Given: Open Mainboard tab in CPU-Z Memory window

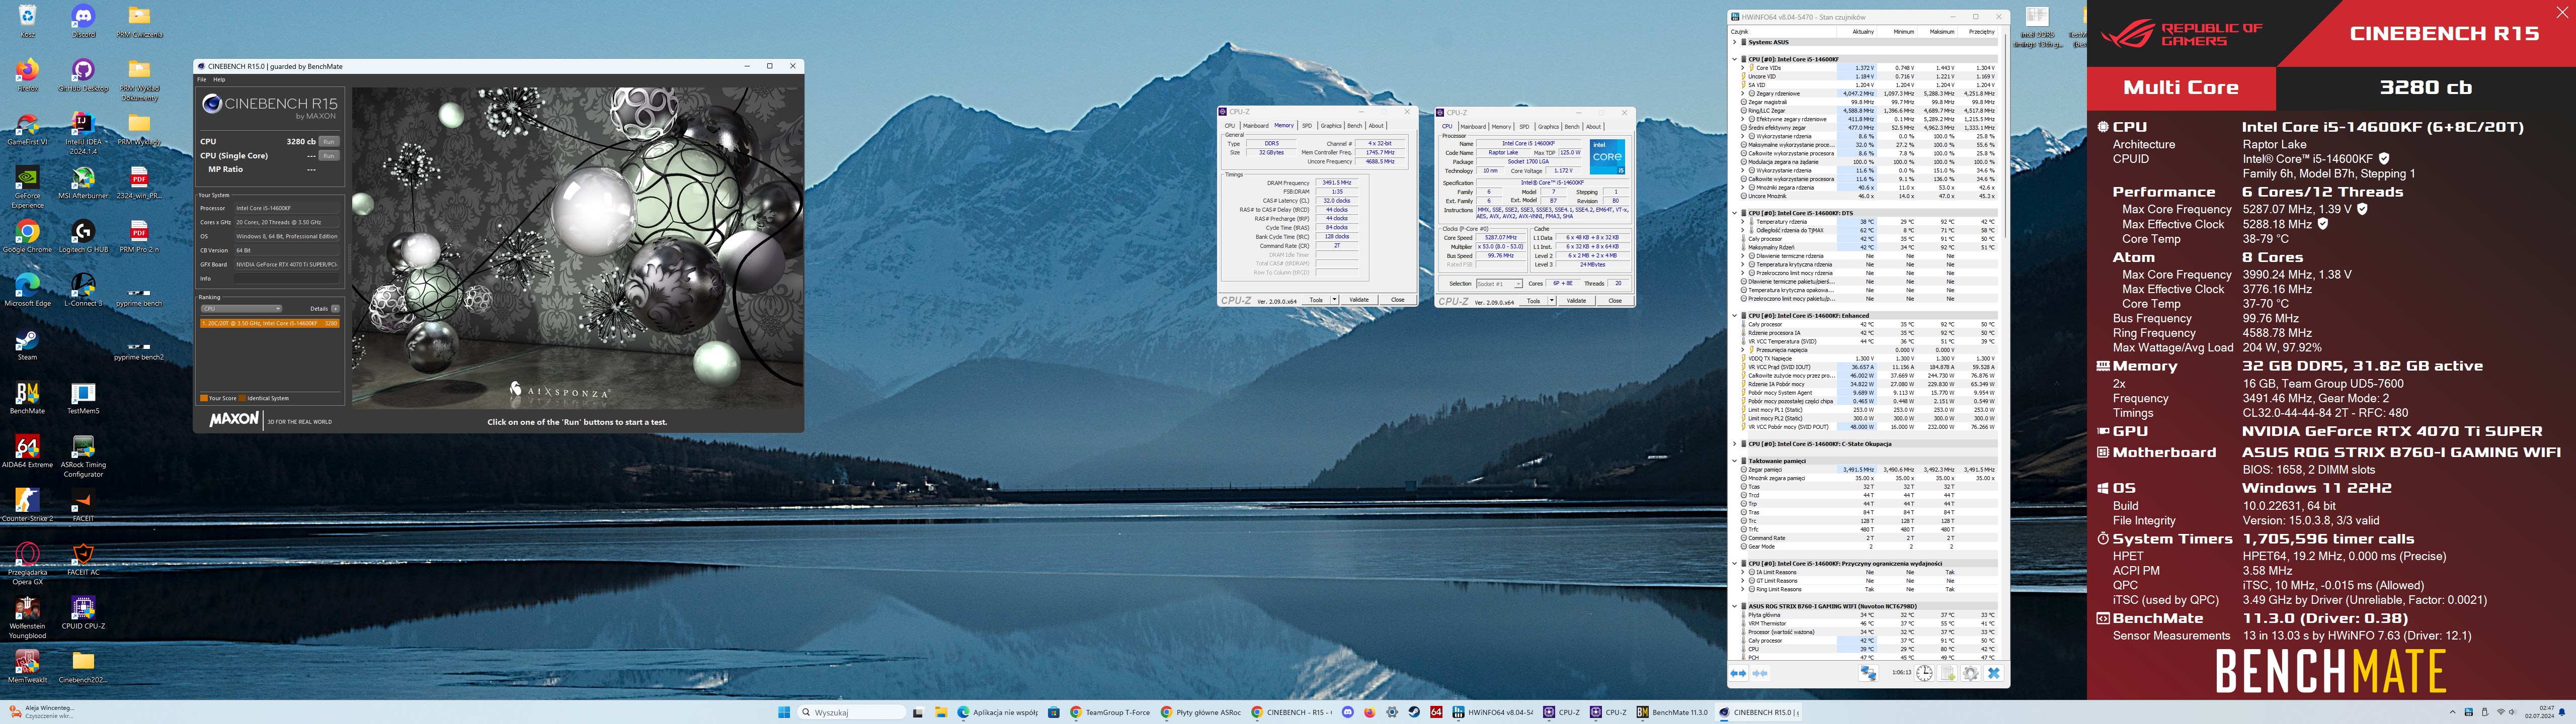Looking at the screenshot, I should tap(1256, 126).
